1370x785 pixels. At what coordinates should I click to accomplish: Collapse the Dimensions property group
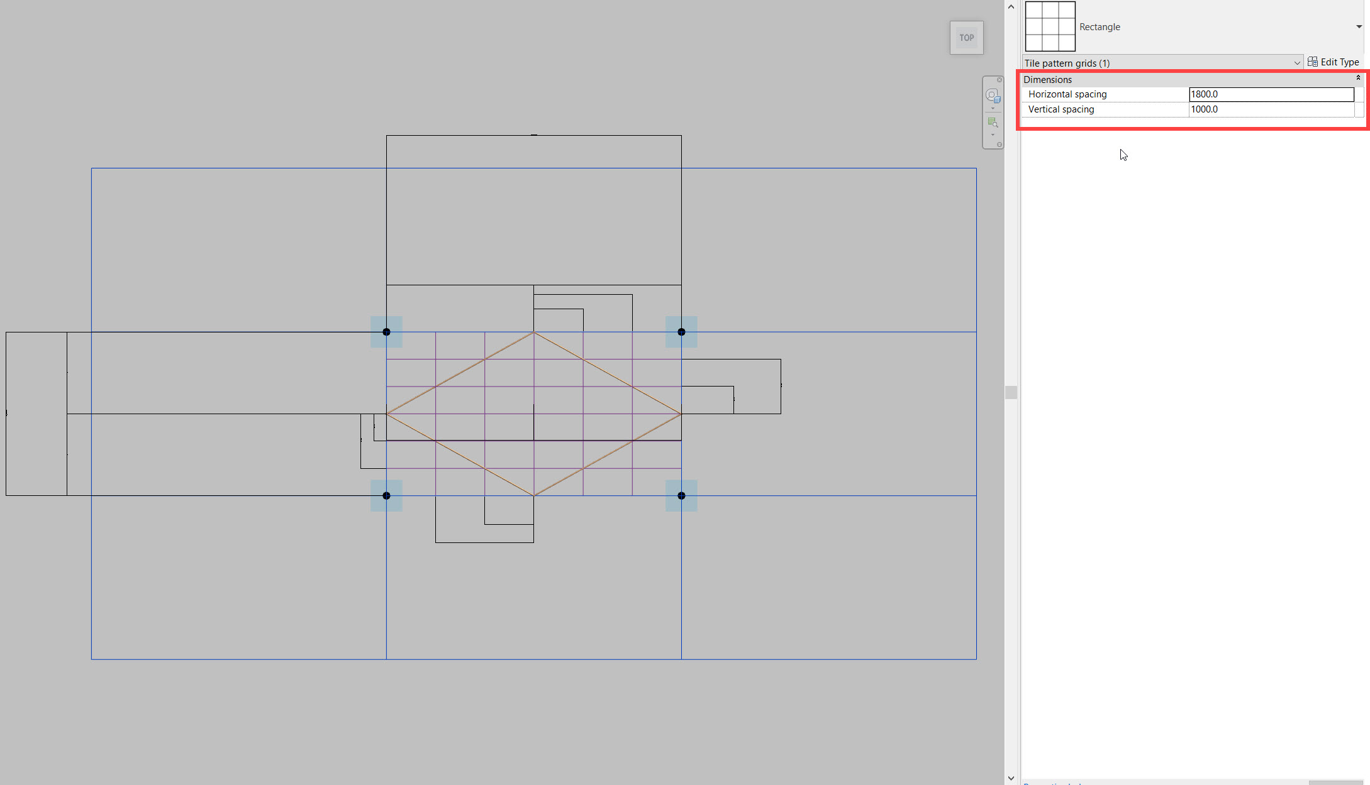(x=1358, y=77)
